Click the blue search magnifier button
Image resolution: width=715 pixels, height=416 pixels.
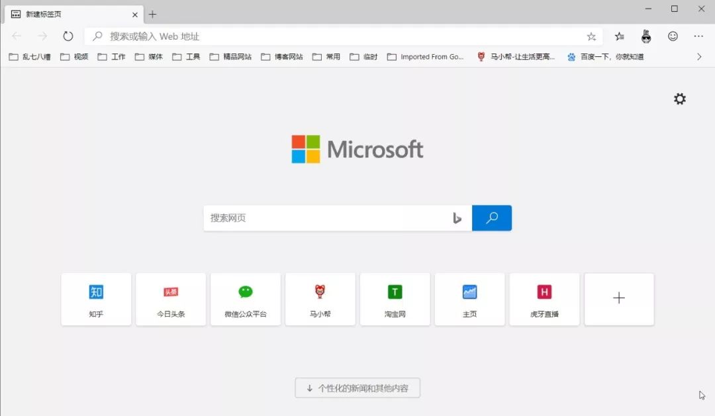pyautogui.click(x=491, y=218)
